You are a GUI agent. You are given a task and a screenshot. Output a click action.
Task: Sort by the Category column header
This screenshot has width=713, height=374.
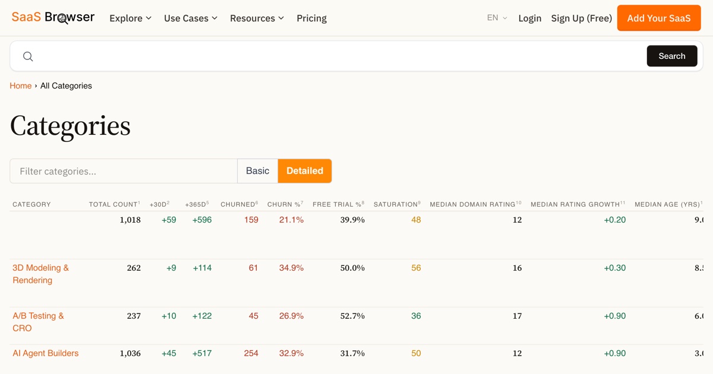31,204
